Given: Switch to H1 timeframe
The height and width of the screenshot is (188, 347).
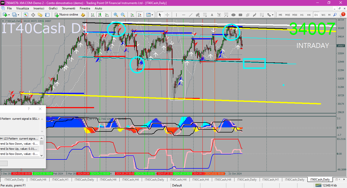Looking at the screenshot, I should tap(302, 15).
